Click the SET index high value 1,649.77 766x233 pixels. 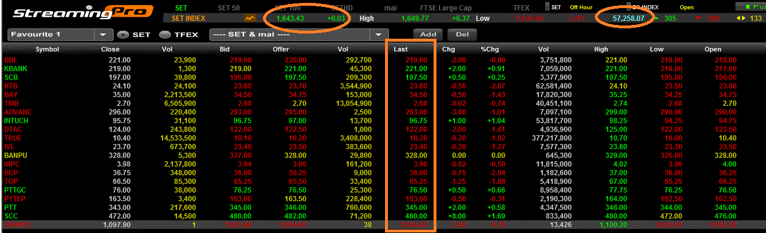tap(415, 19)
